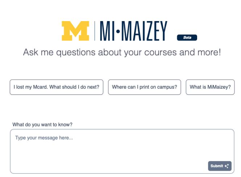The image size is (241, 177).
Task: Click the word 'Submit' on the button
Action: 217,166
